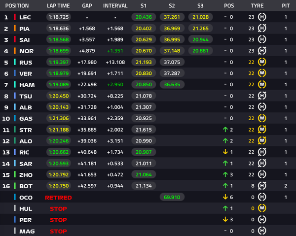Select ALO's used medium tyre icon
The height and width of the screenshot is (236, 296).
click(x=262, y=140)
